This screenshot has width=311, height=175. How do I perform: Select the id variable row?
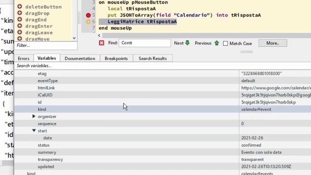163,102
